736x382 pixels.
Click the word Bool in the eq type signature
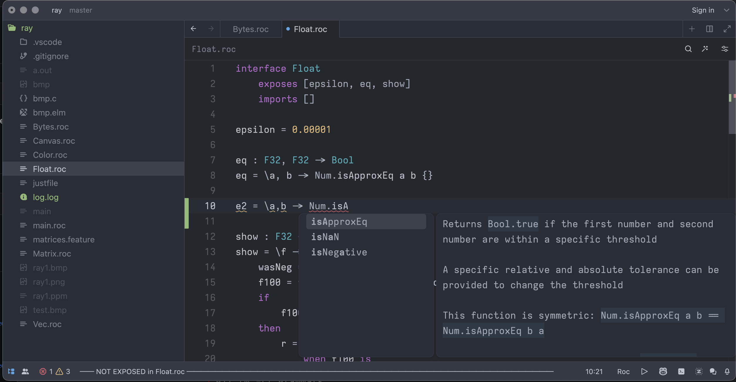(x=342, y=160)
